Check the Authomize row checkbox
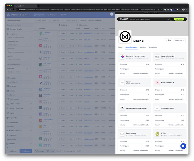Screen dimensions: 194x161 (x=35, y=34)
